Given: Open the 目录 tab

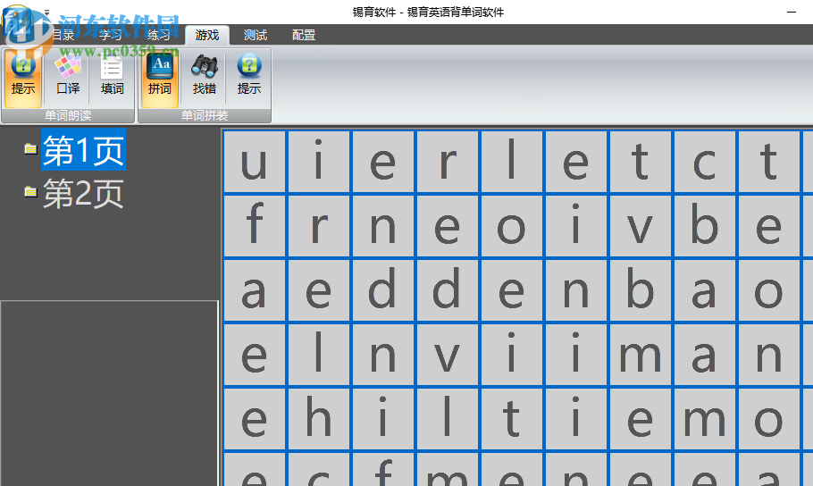Looking at the screenshot, I should tap(63, 35).
